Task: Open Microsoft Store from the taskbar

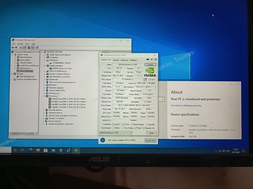Action: coord(46,150)
